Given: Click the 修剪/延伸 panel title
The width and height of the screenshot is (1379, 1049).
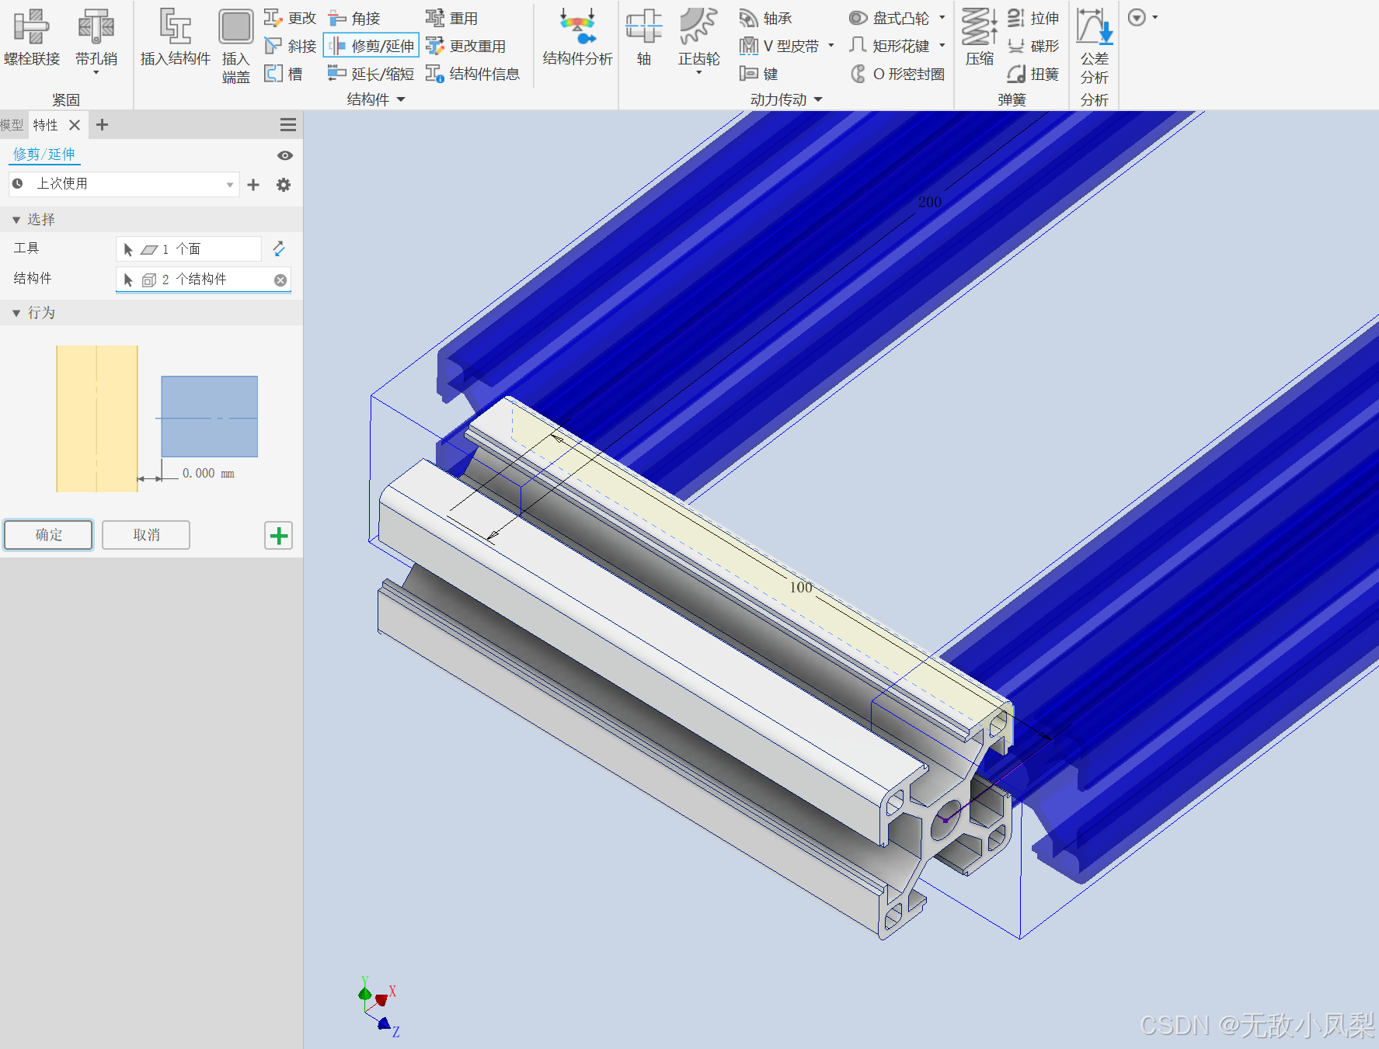Looking at the screenshot, I should coord(44,155).
